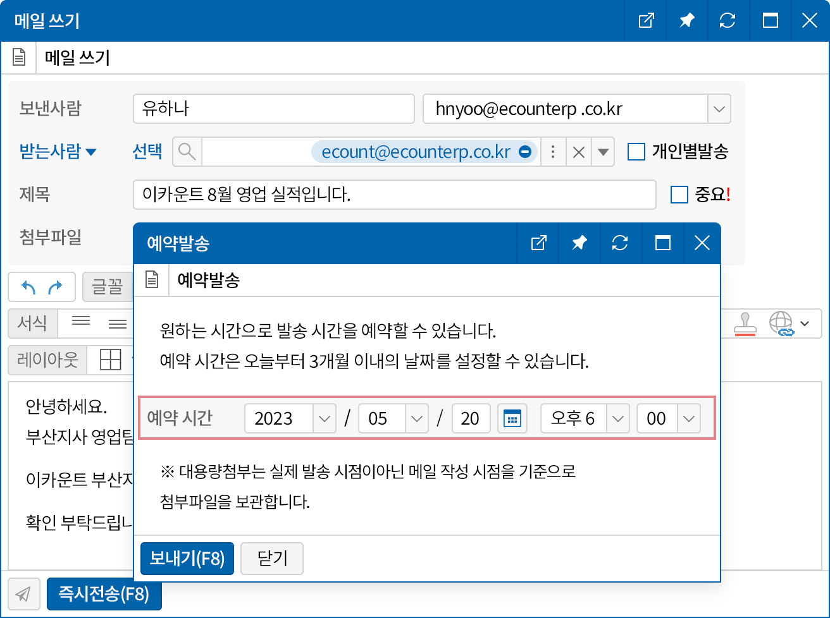Refresh the 예약발송 popup window

coord(620,243)
